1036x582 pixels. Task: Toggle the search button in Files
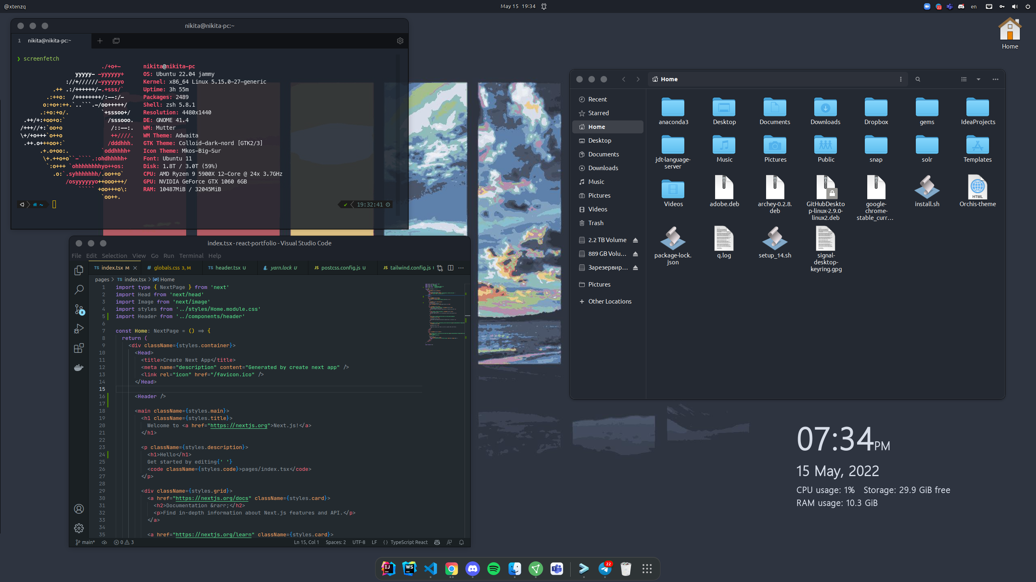click(917, 79)
